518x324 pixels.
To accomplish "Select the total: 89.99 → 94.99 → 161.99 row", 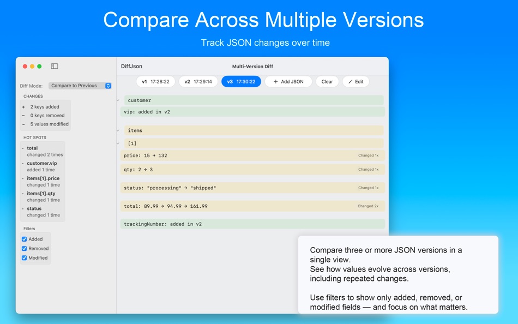I will click(x=252, y=206).
